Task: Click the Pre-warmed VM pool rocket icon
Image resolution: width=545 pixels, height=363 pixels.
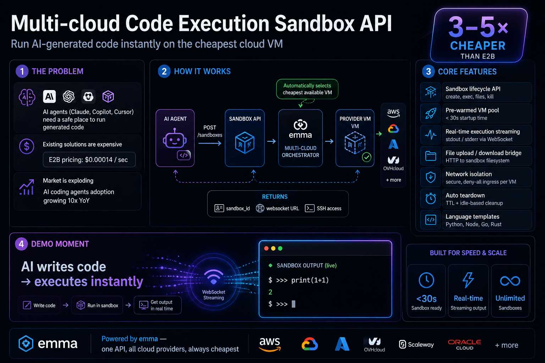Action: (x=431, y=113)
